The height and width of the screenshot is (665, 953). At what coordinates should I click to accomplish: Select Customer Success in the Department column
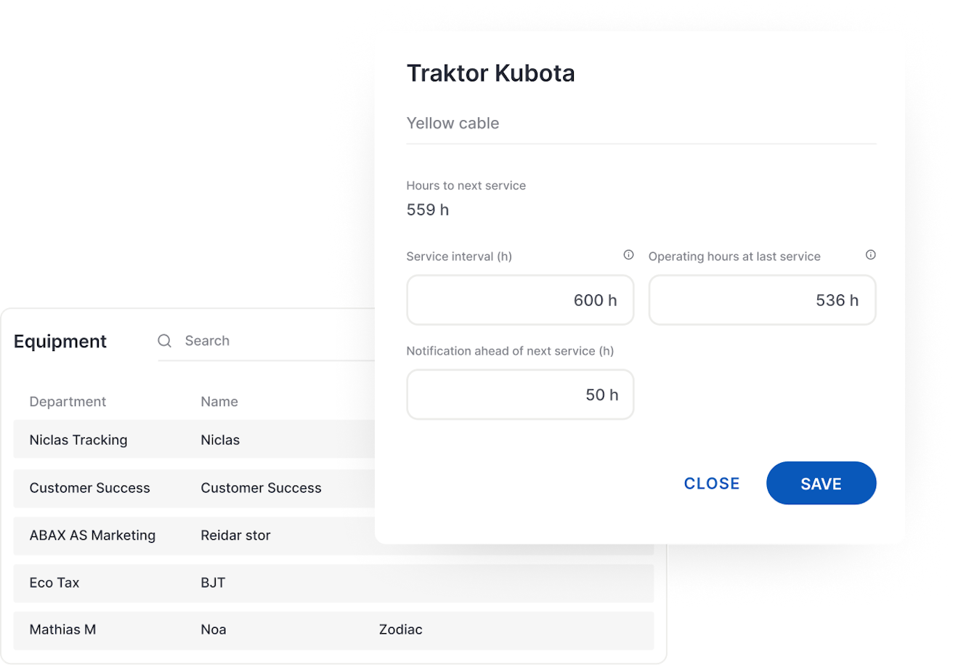point(89,488)
